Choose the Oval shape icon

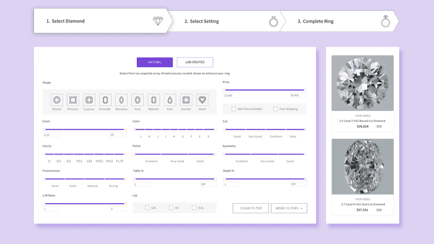pos(137,100)
